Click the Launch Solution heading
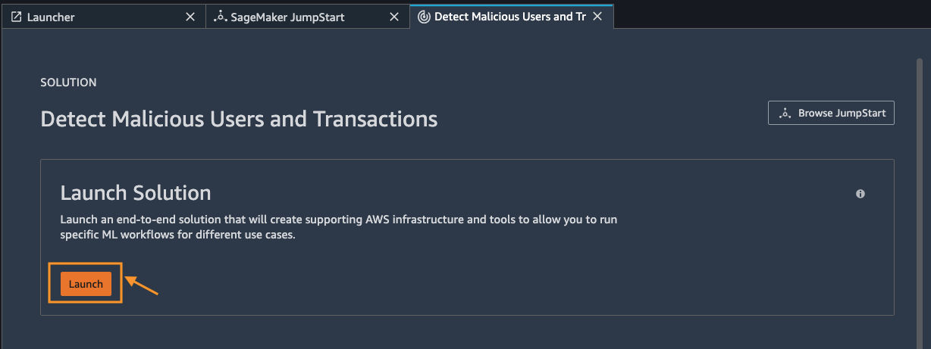 (x=136, y=192)
